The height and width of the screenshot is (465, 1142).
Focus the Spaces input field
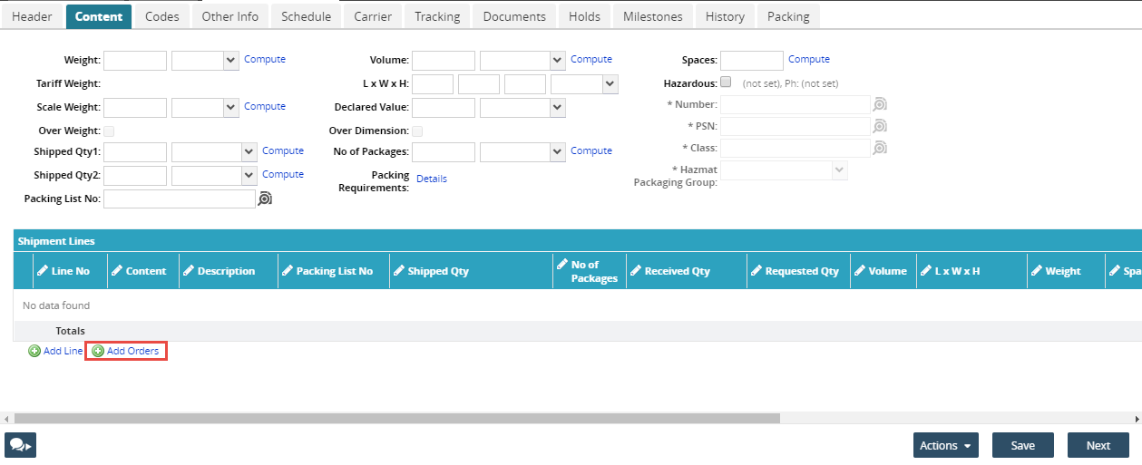pos(752,61)
